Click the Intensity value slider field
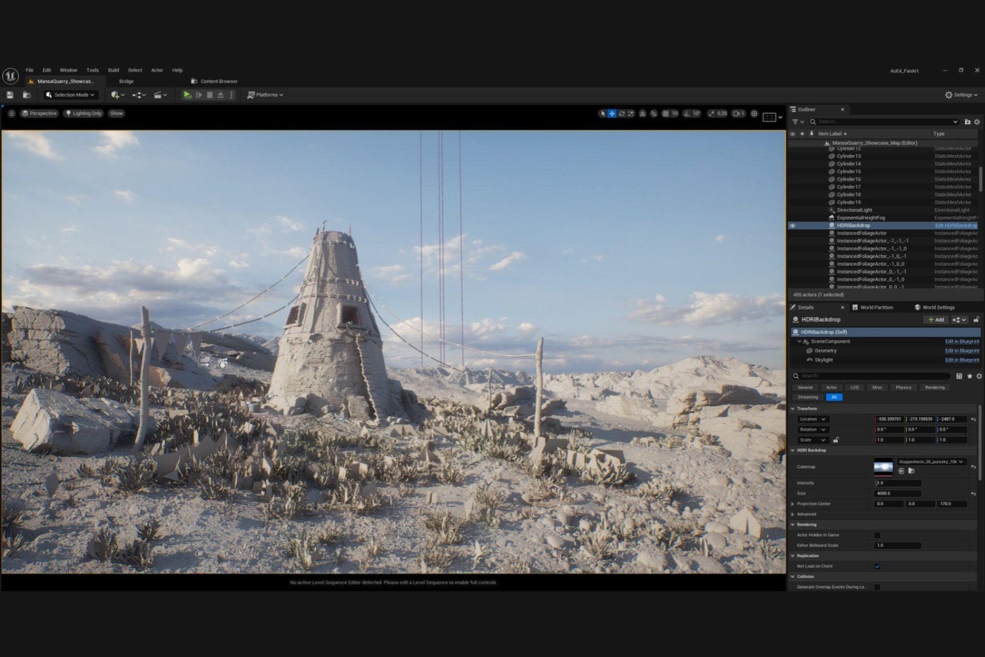Screen dimensions: 985x657 click(898, 484)
